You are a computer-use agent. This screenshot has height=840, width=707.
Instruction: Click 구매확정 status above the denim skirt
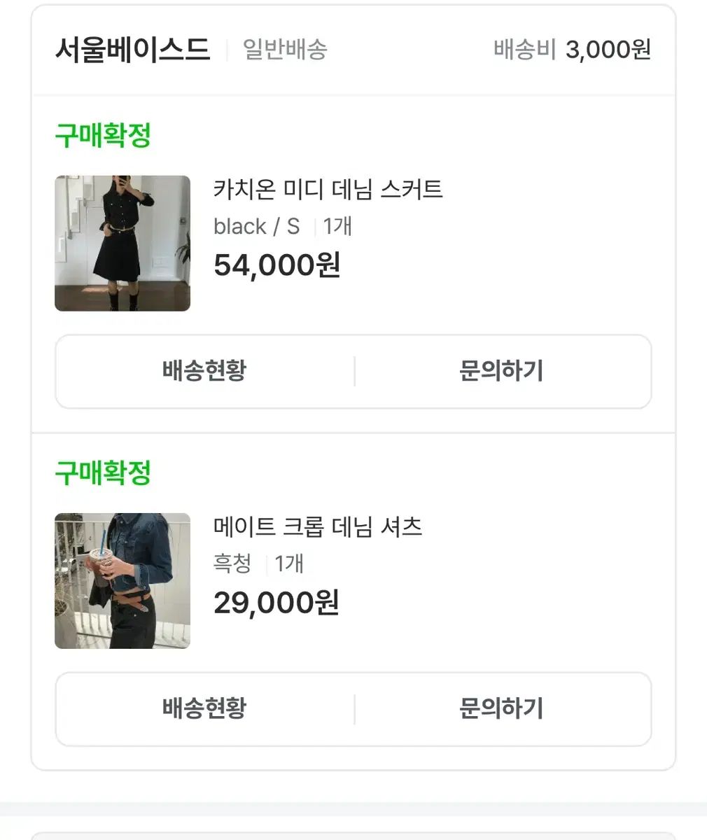coord(103,136)
